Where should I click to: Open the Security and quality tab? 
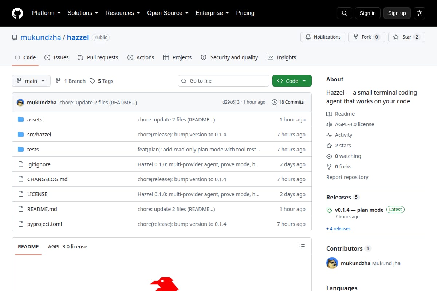click(x=229, y=57)
